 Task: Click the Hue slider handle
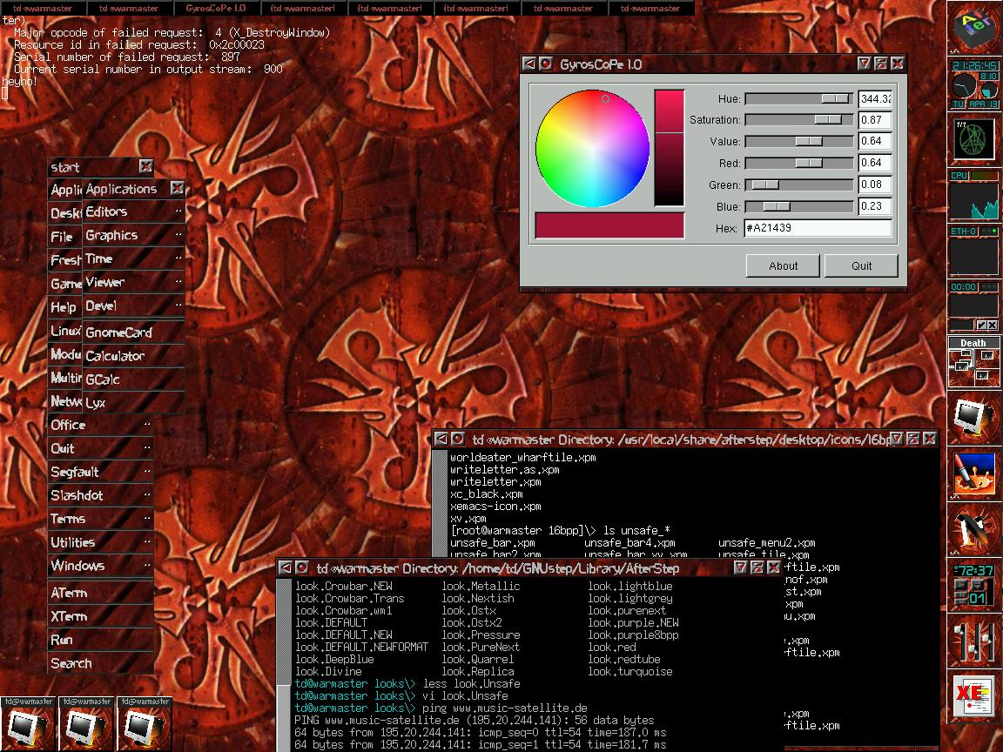pos(836,98)
